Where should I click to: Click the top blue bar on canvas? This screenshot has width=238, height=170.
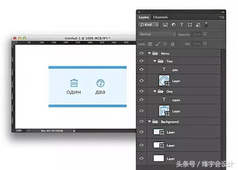tap(87, 67)
